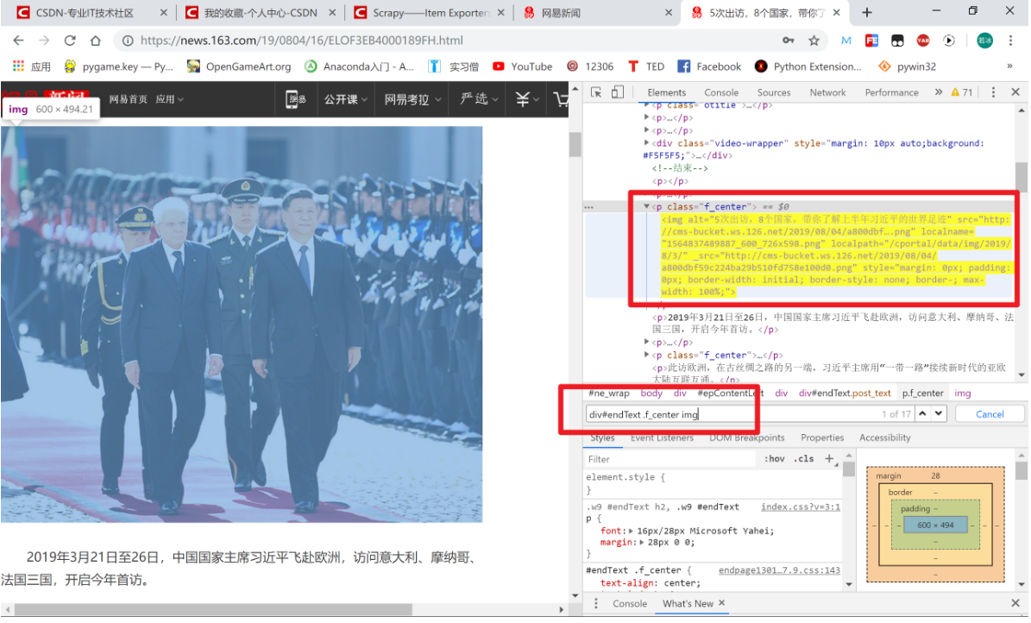Focus the styles Filter input field
Viewport: 1031px width, 623px height.
[670, 459]
